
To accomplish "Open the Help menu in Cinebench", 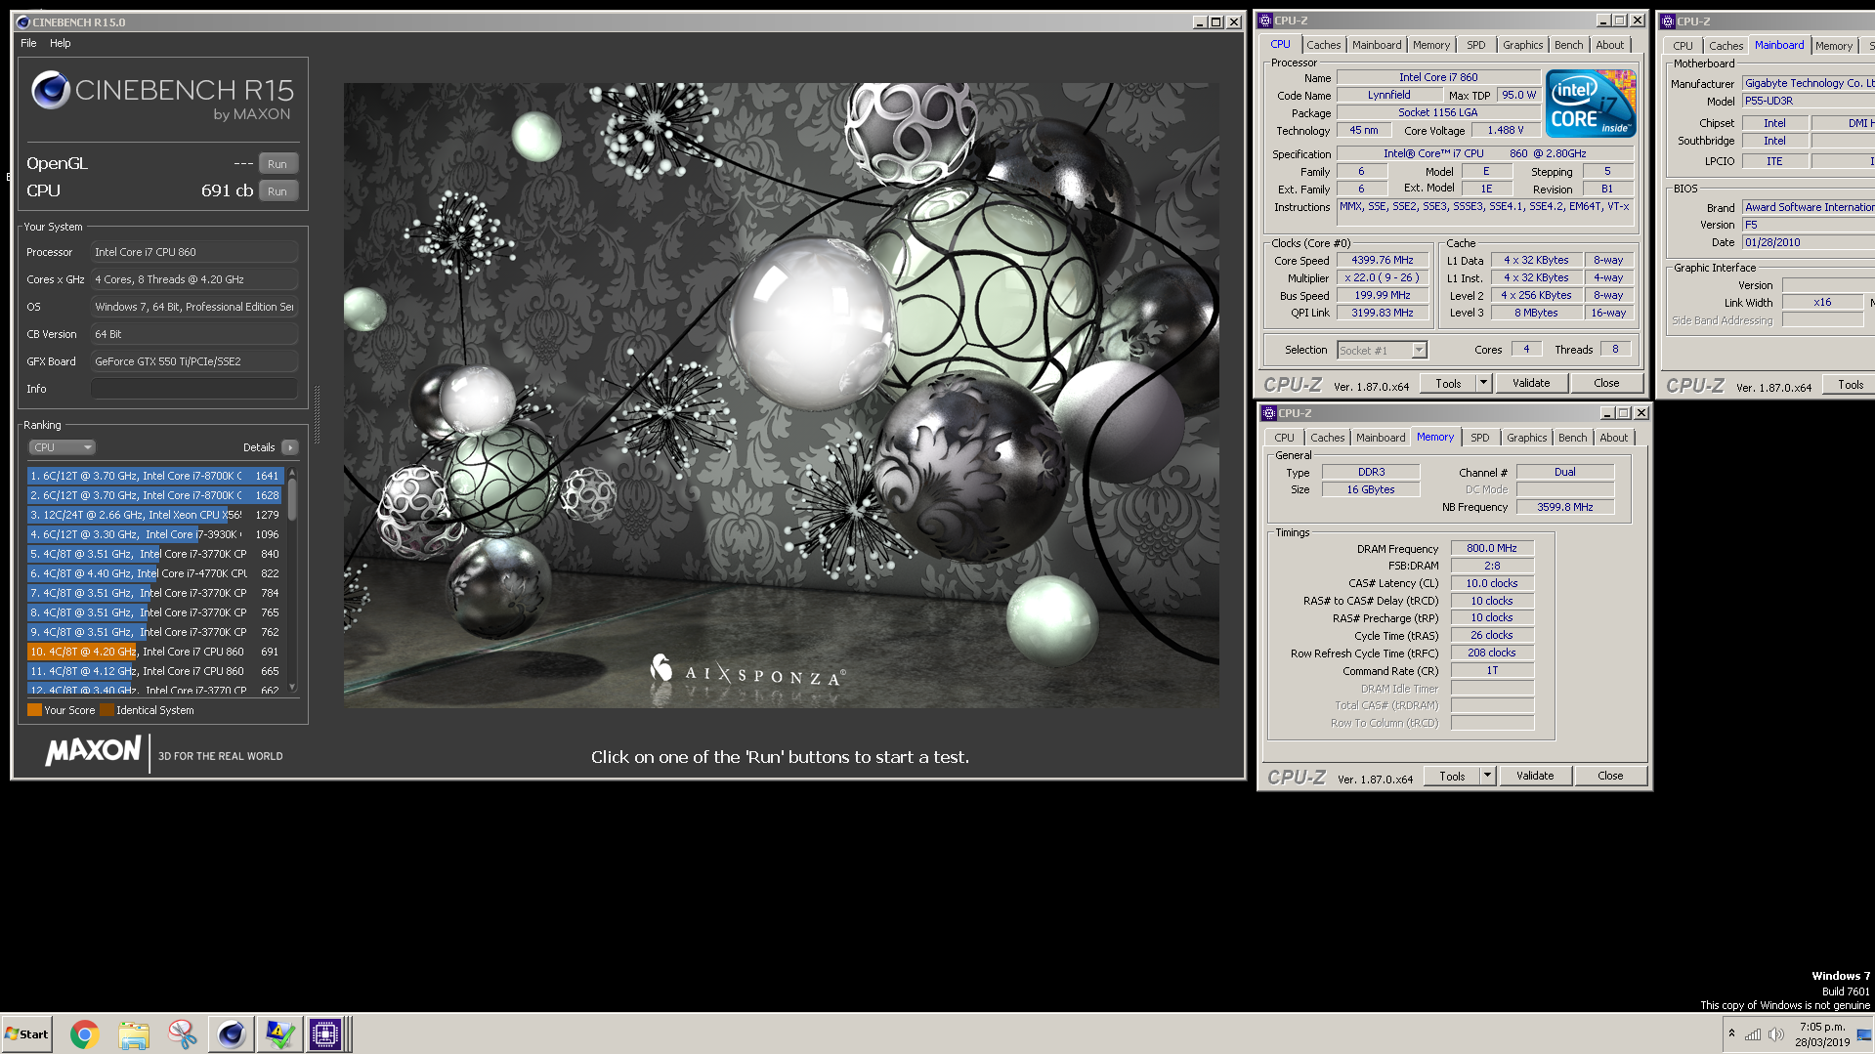I will pos(61,43).
